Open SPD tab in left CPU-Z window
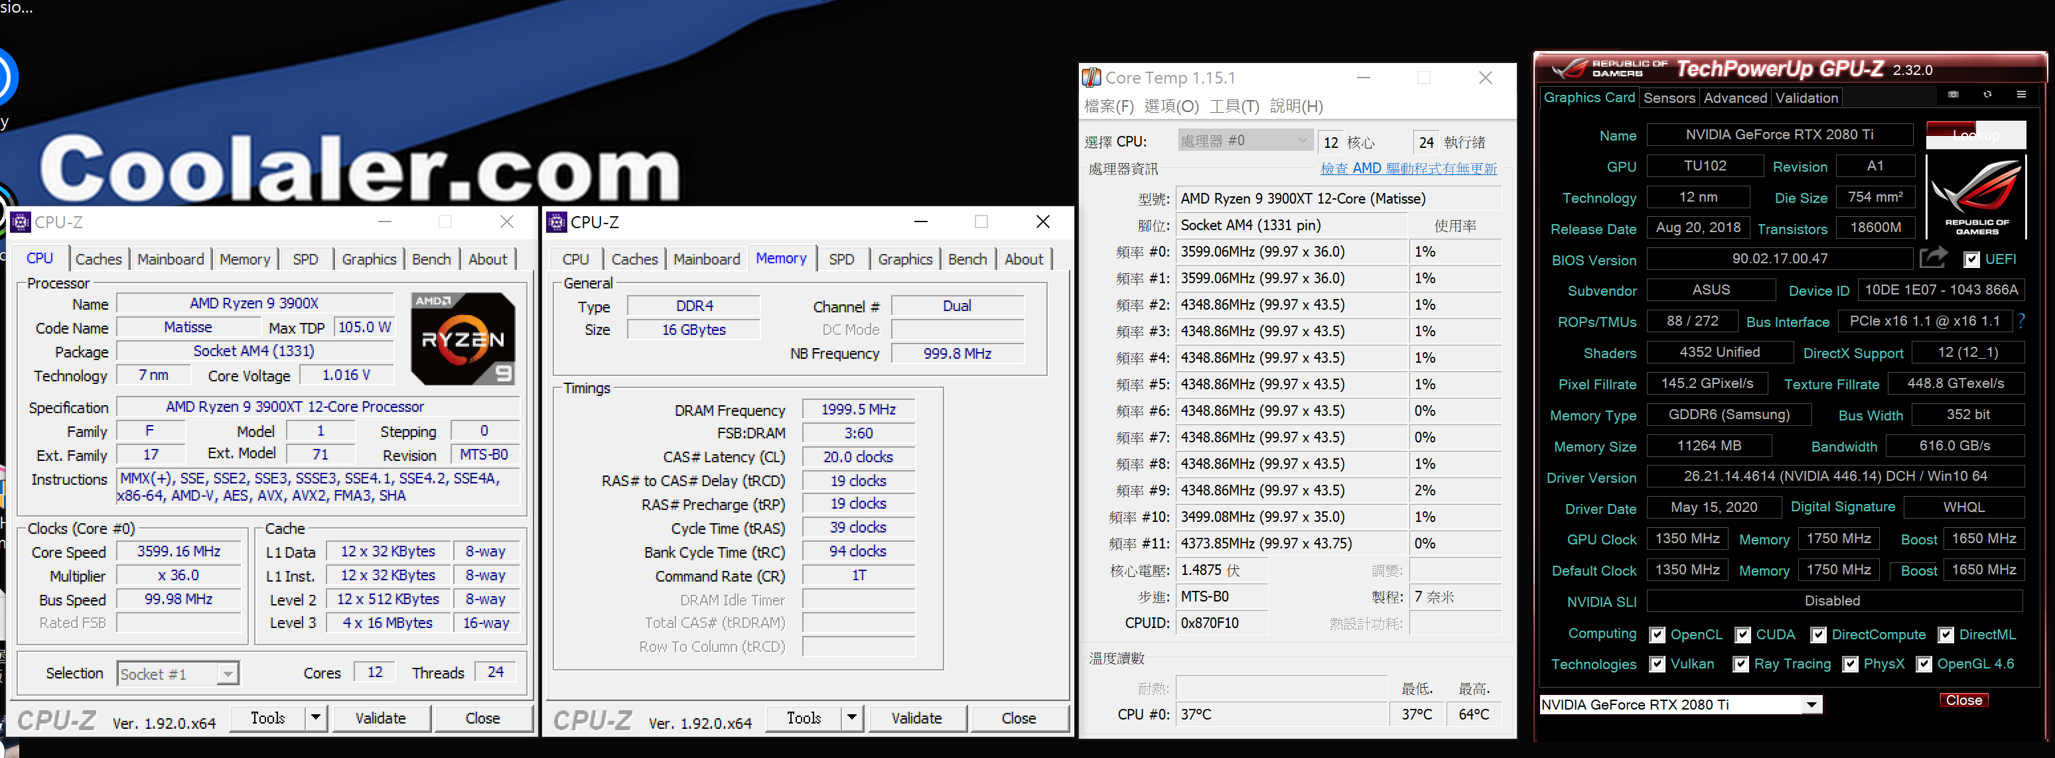 click(305, 259)
